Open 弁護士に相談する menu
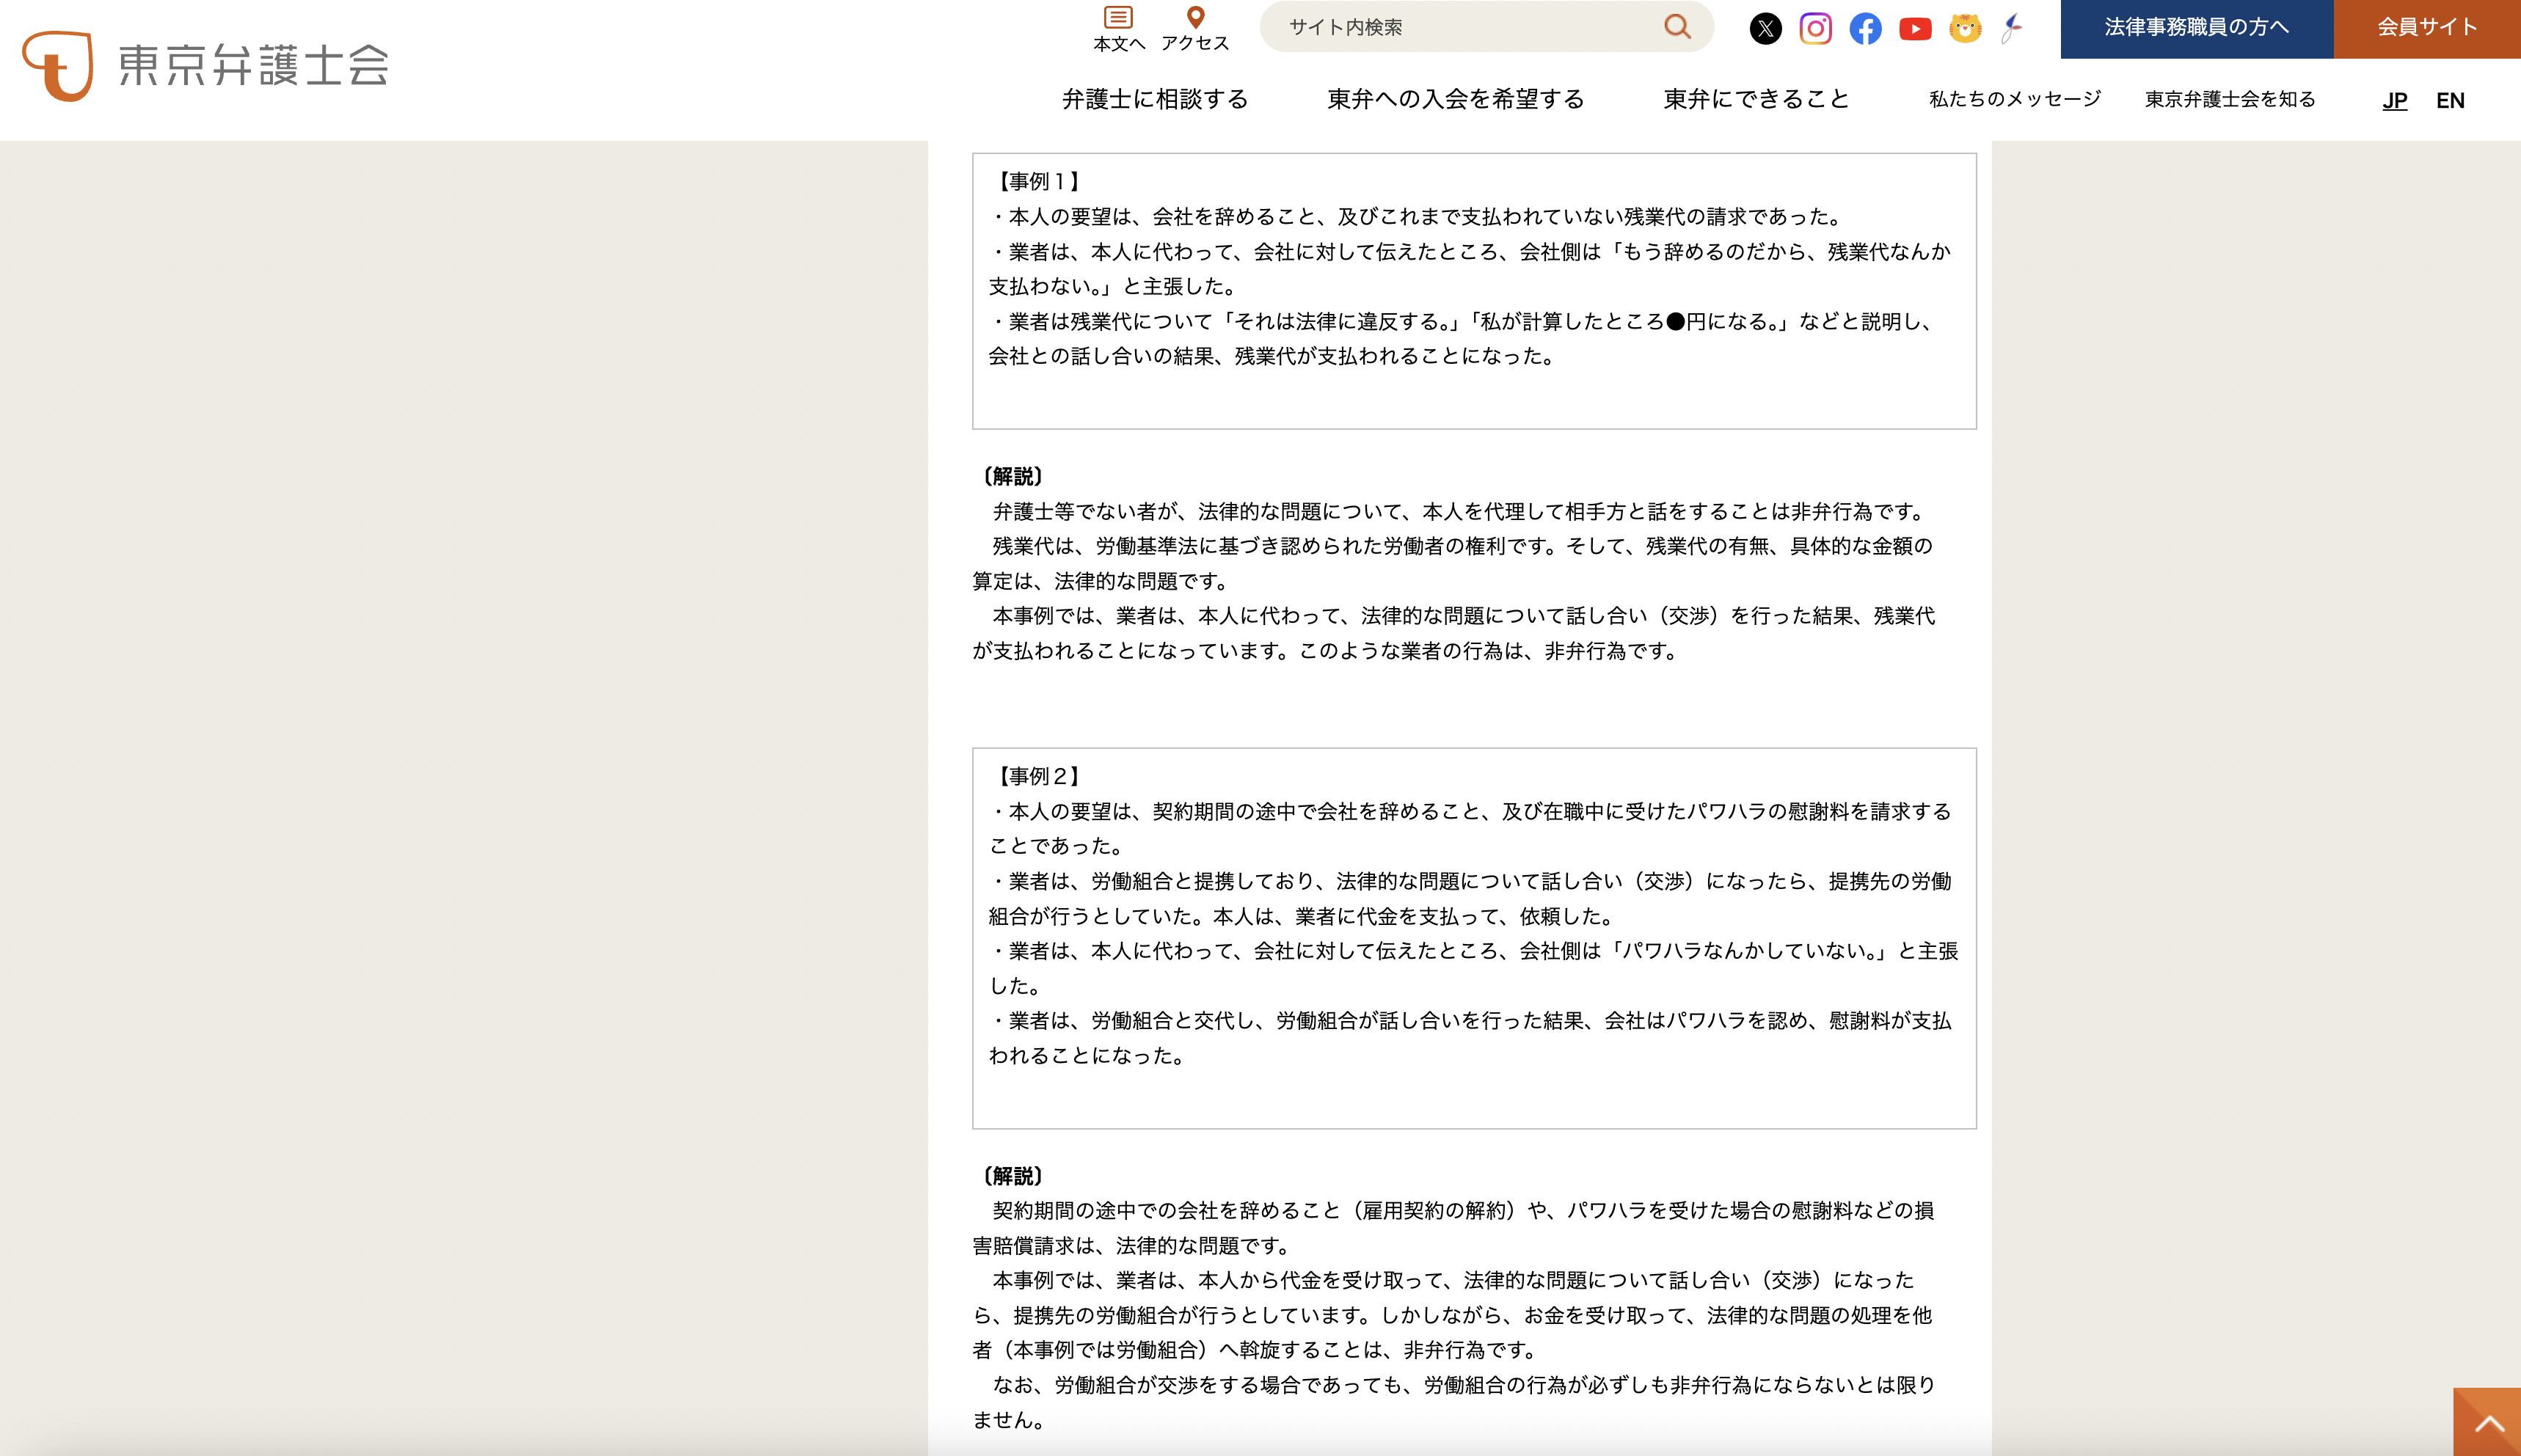This screenshot has width=2521, height=1456. click(1155, 99)
